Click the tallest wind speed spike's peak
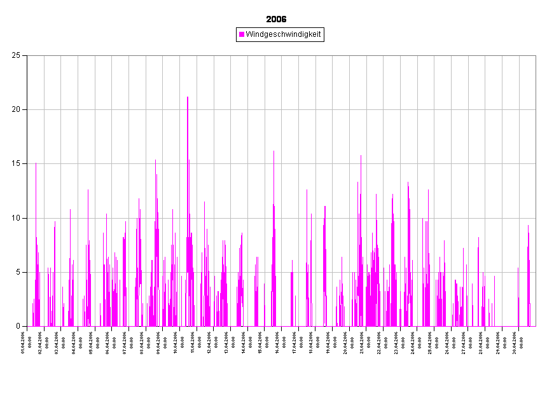Viewport: 554px width, 410px height. click(188, 98)
